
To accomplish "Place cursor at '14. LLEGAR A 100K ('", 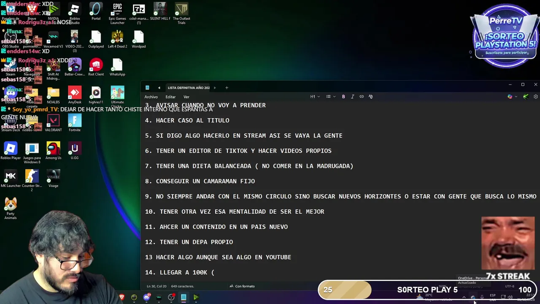I will coord(180,272).
